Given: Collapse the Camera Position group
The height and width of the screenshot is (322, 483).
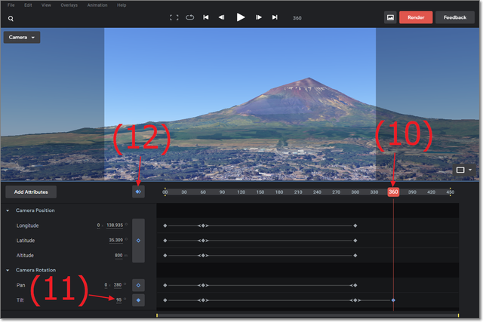Looking at the screenshot, I should pos(8,210).
